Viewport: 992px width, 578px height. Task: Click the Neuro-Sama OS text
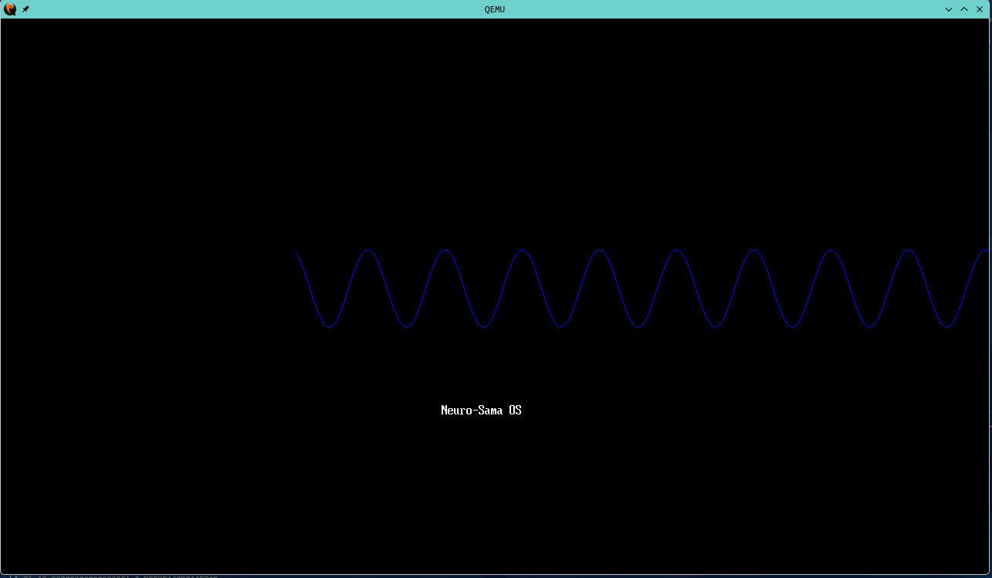point(481,411)
